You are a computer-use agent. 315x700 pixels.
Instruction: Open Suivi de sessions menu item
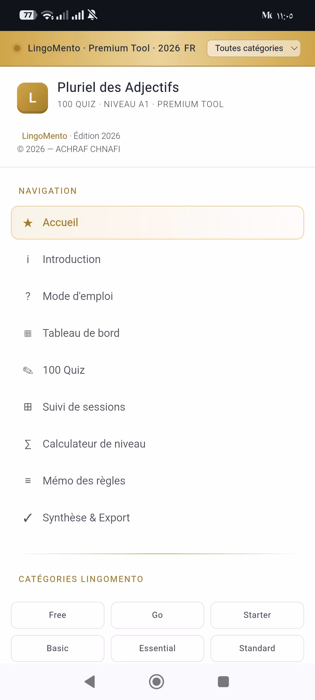(x=157, y=407)
